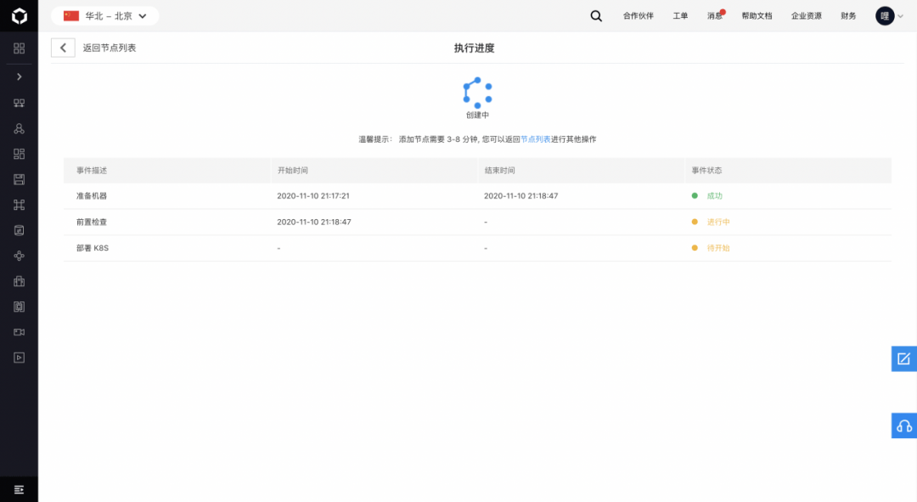Follow the 节点列表 link in the tip
This screenshot has height=502, width=917.
coord(536,139)
